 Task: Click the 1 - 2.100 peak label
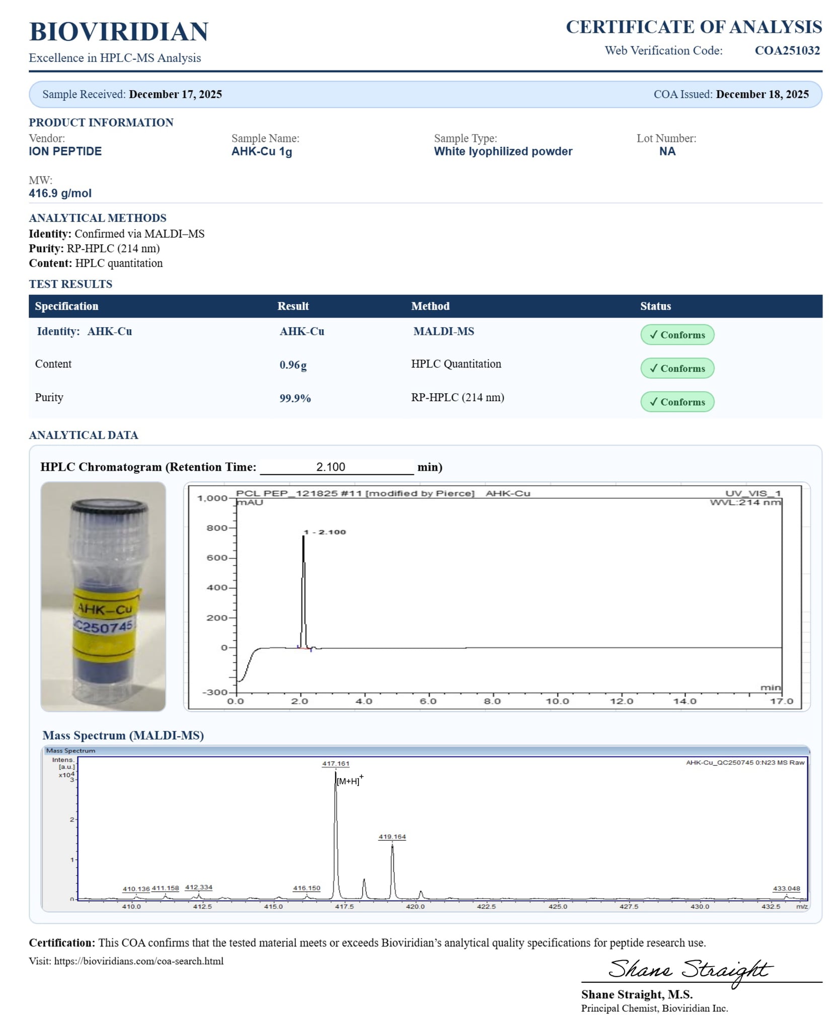[x=325, y=532]
